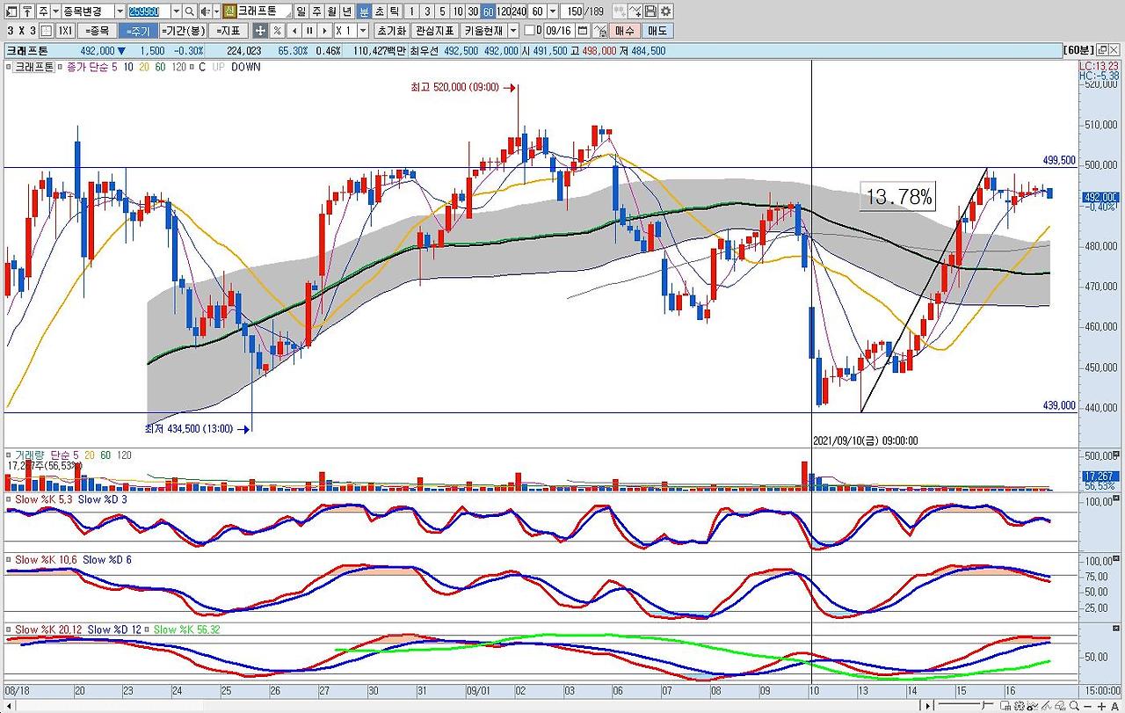Open the dropdown arrow beside the speaker icon
The height and width of the screenshot is (713, 1125).
pos(216,11)
